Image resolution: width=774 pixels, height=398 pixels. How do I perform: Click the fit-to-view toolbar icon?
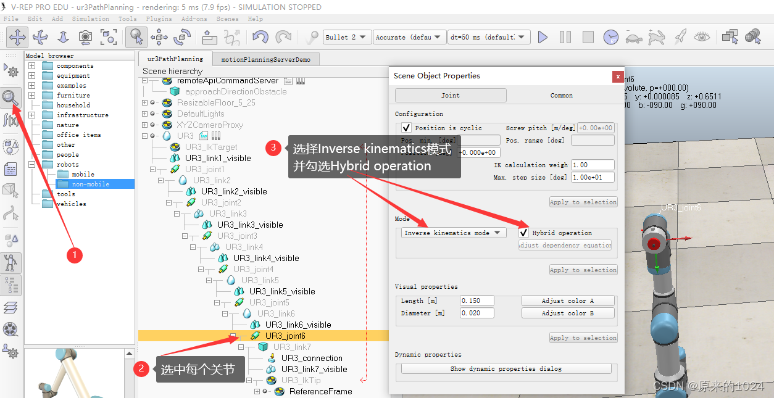[x=109, y=37]
